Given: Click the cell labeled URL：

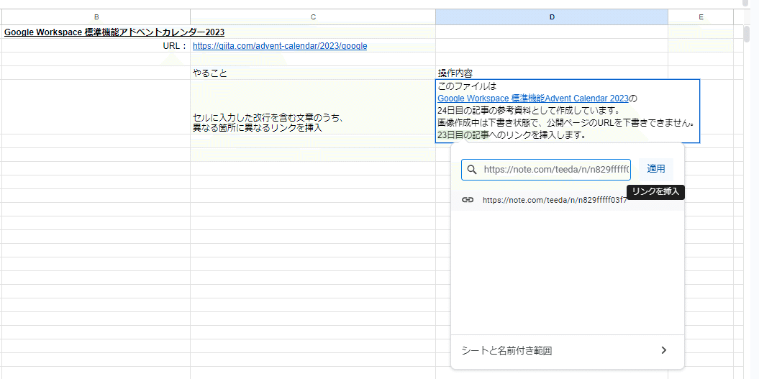Looking at the screenshot, I should coord(96,46).
